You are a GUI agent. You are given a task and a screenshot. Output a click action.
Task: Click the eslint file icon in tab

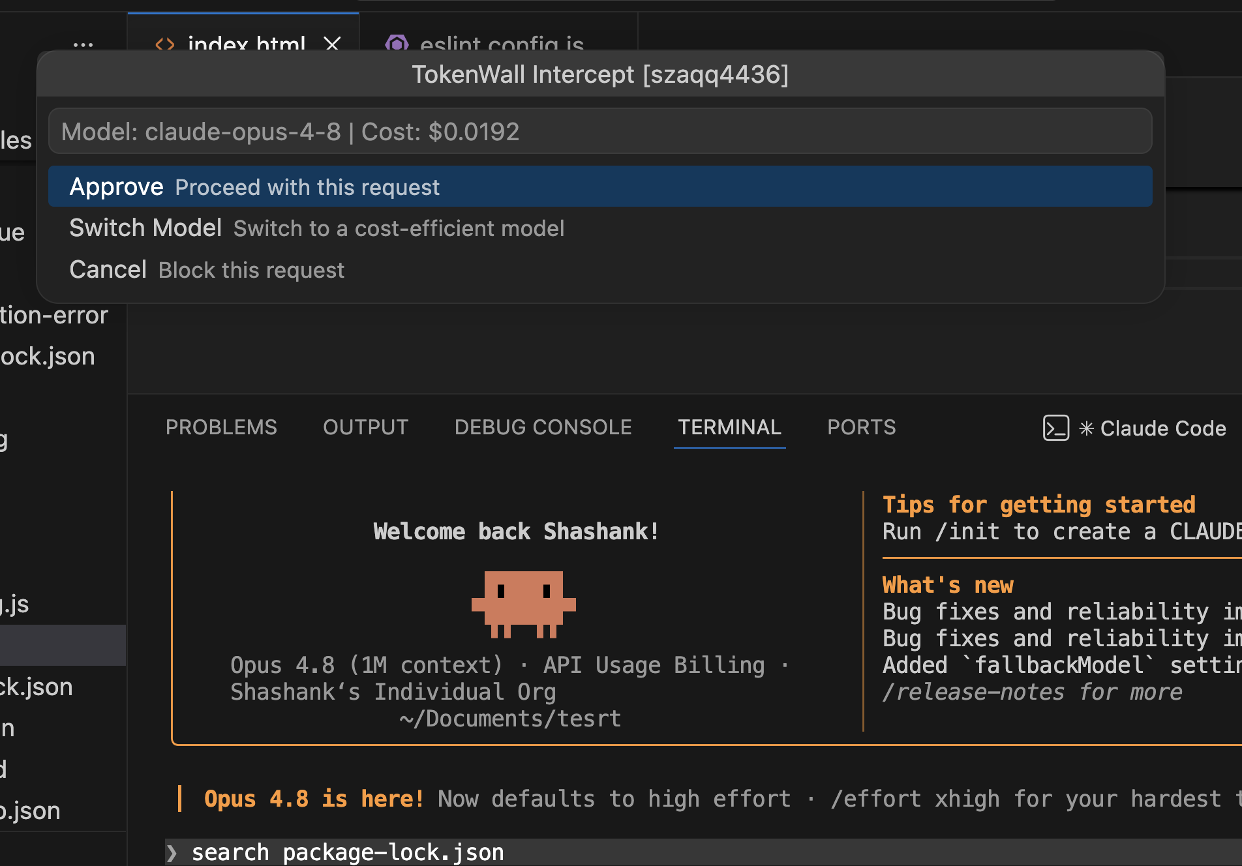(x=397, y=44)
